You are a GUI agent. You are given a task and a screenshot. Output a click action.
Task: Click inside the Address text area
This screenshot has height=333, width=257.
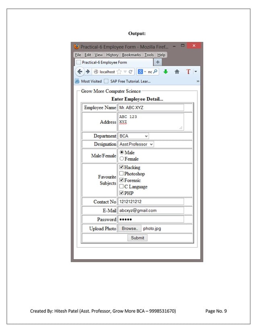151,122
